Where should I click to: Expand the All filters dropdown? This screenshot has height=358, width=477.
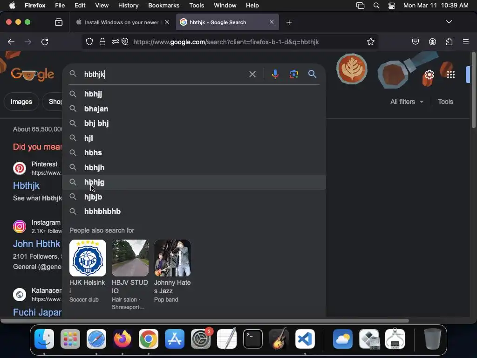(x=407, y=102)
